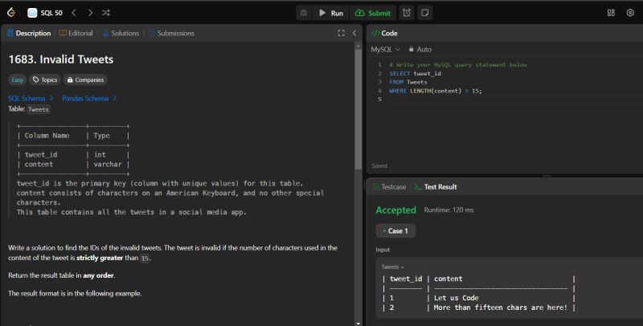The width and height of the screenshot is (643, 326).
Task: Switch to the Description tab
Action: [x=29, y=33]
